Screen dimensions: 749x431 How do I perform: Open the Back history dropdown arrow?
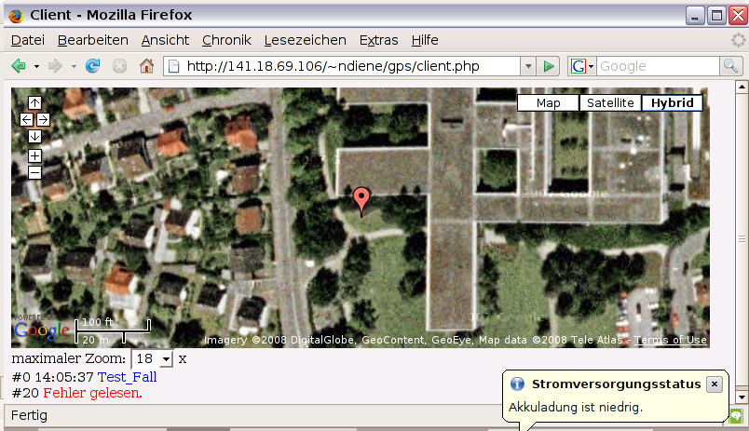tap(36, 66)
